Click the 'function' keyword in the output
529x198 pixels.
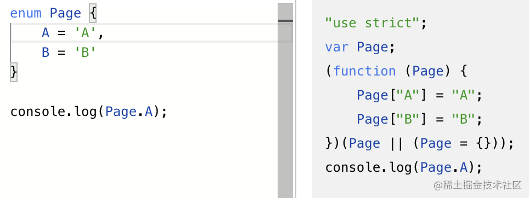pos(364,71)
